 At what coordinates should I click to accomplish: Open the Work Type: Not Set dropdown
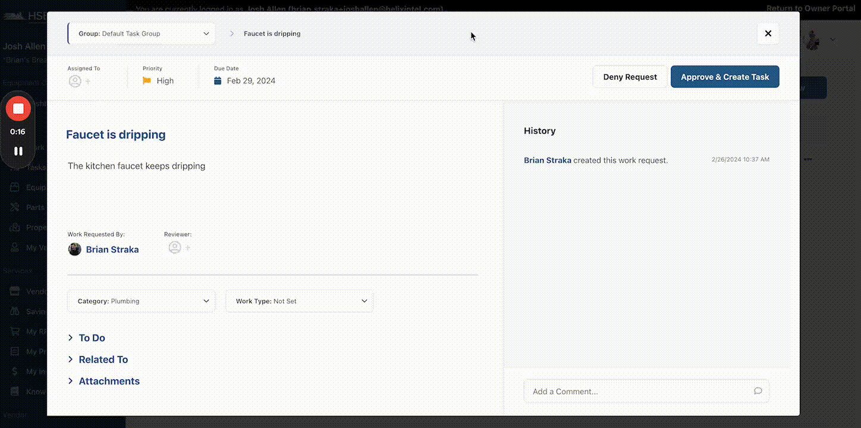click(300, 301)
